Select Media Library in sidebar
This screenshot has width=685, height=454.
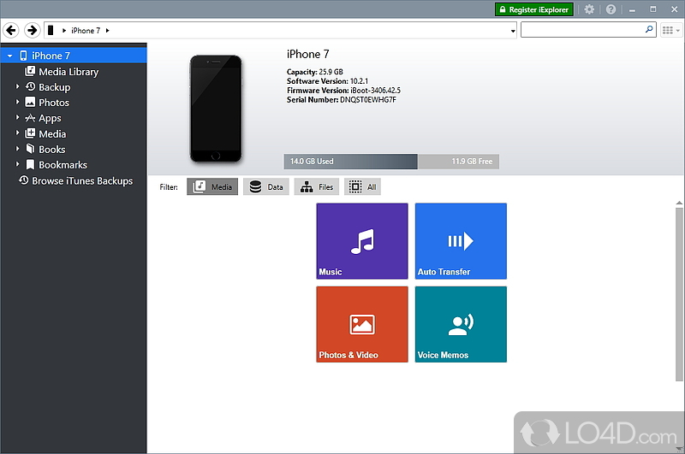(x=68, y=72)
